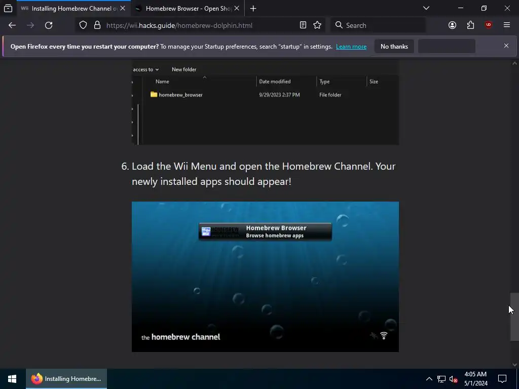Decline with No thanks button
Screen dimensions: 519x389
394,46
